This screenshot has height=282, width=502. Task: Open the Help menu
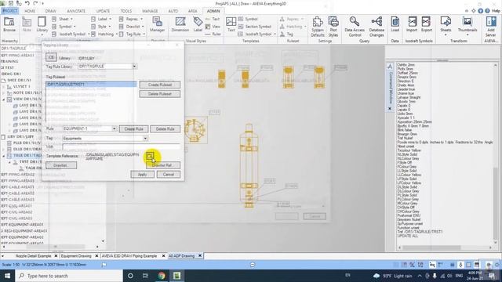point(496,11)
